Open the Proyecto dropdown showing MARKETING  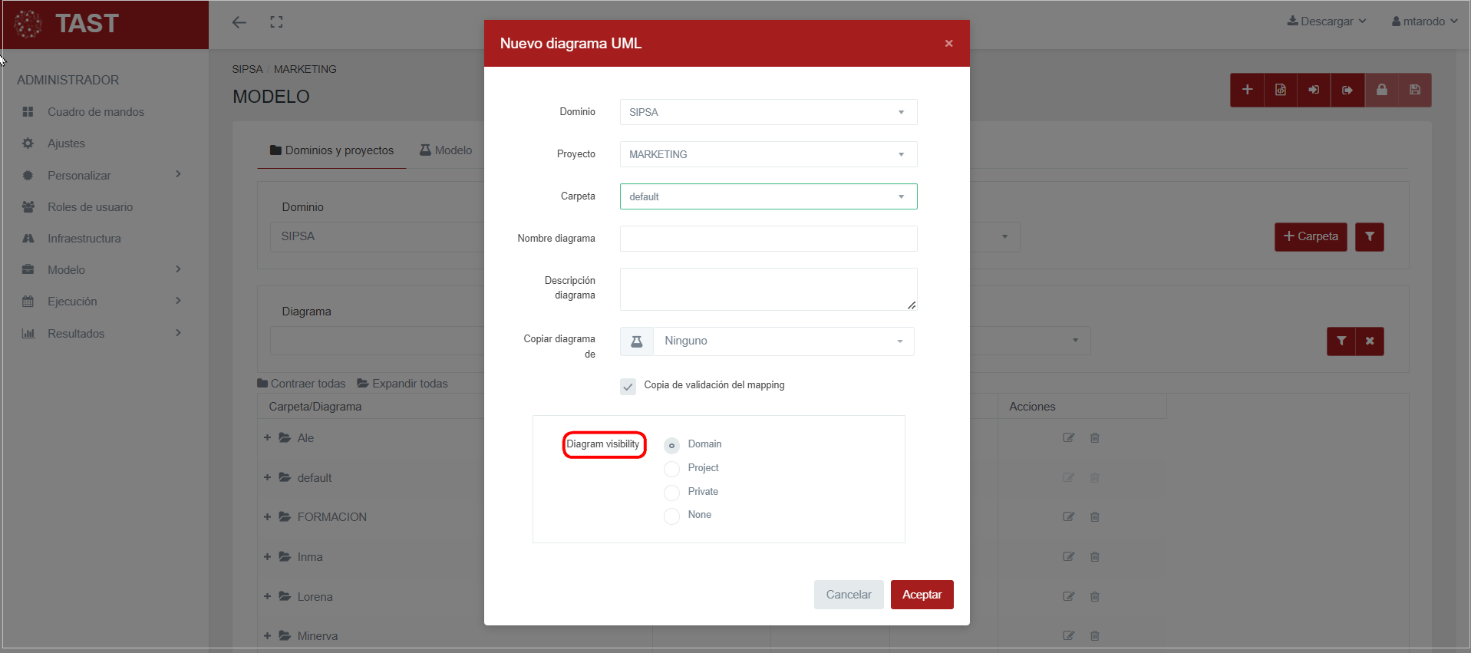[768, 154]
